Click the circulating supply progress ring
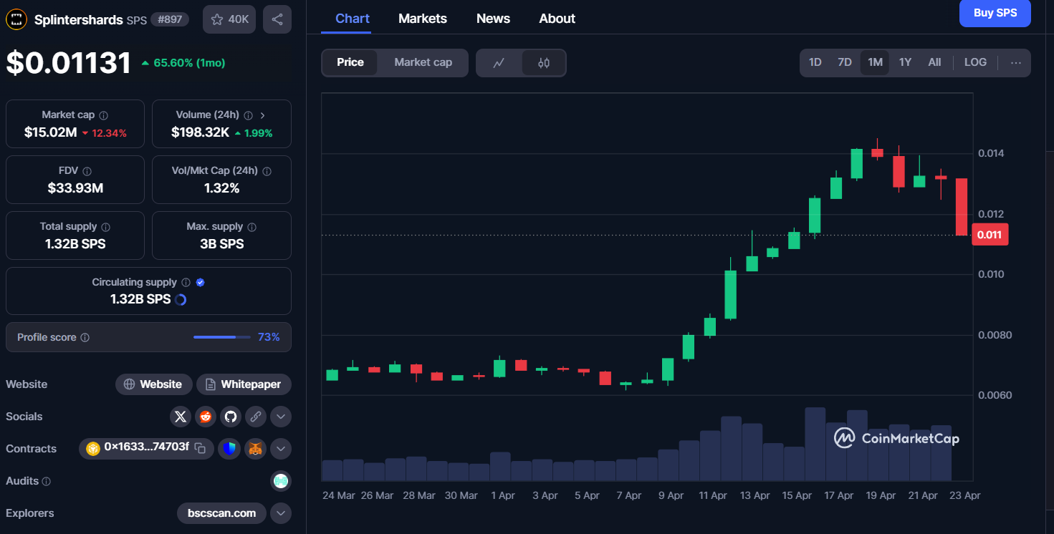 [x=181, y=300]
